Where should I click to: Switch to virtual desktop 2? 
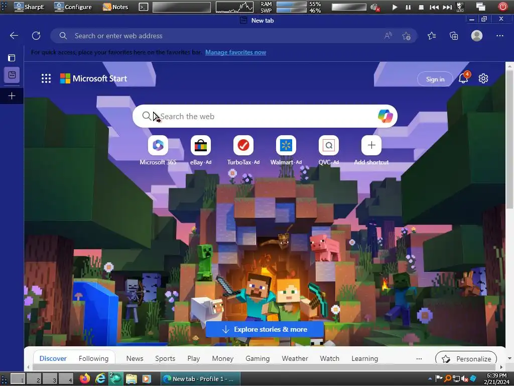pyautogui.click(x=34, y=379)
